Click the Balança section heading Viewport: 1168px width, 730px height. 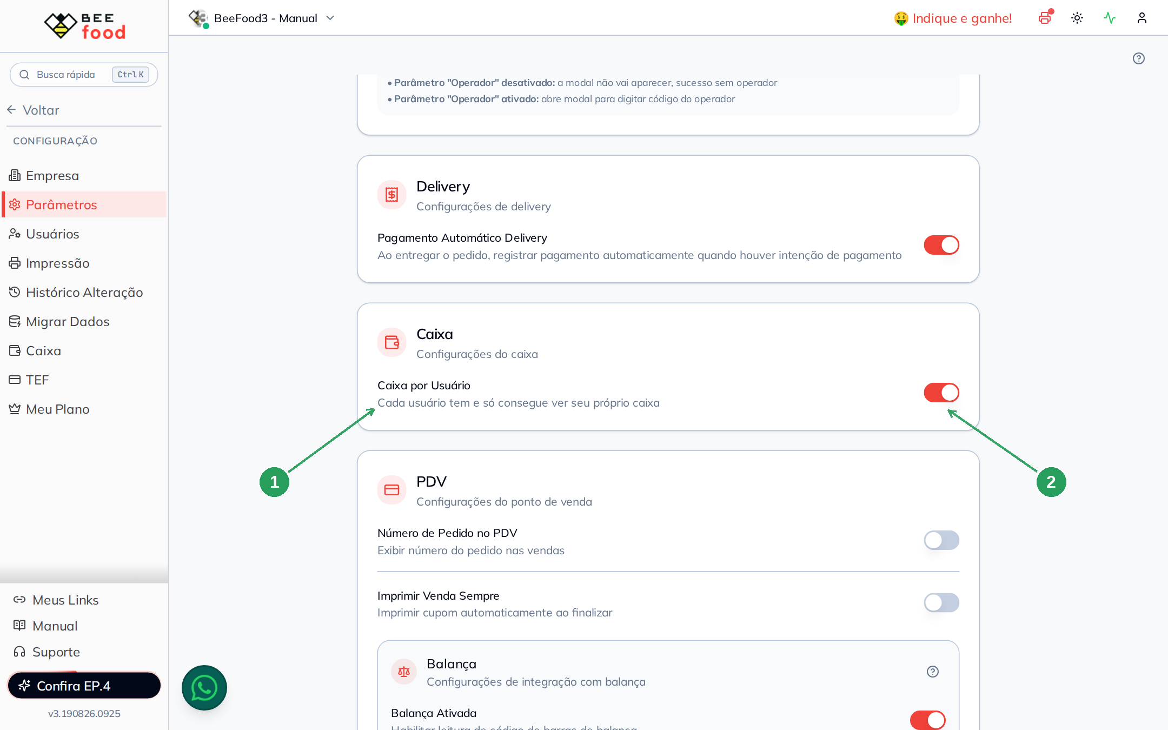(452, 664)
